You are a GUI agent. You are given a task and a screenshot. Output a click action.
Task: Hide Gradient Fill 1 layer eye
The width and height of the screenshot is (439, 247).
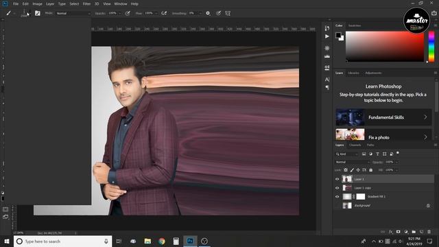337,197
